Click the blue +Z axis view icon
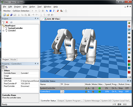Screen dimensions: 133x107 [x=129, y=68]
